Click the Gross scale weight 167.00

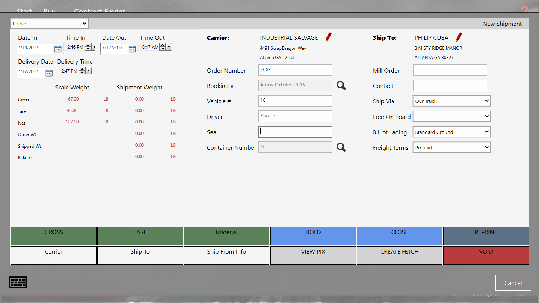[72, 99]
